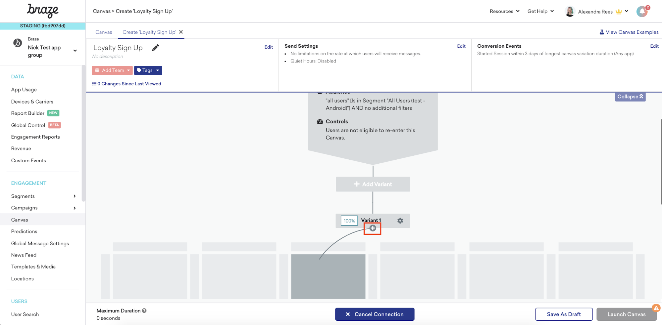Edit canvas name with the pencil icon
662x325 pixels.
155,48
